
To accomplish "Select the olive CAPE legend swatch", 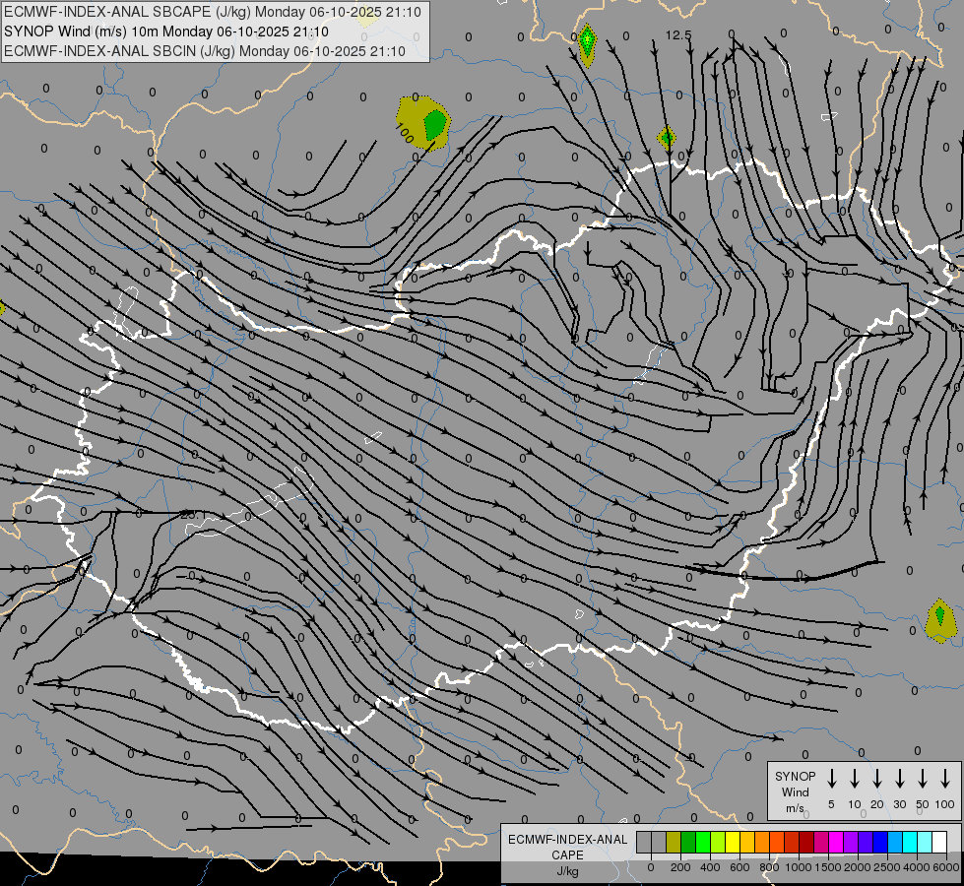I will (674, 842).
